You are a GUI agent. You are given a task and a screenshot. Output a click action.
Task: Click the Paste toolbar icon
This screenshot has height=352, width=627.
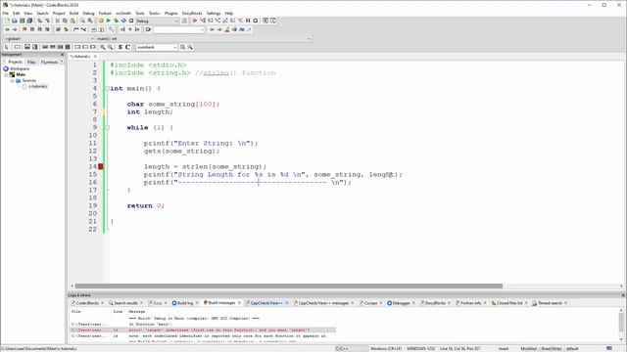72,21
